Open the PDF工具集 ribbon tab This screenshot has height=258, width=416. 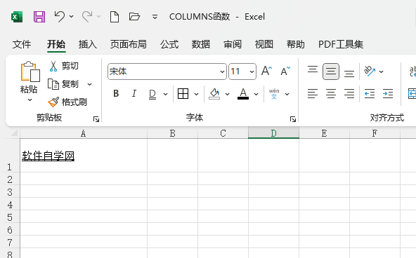tap(341, 44)
